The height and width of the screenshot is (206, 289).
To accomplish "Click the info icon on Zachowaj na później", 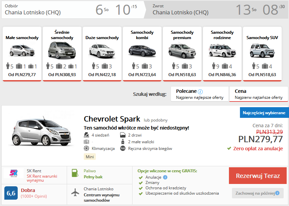I will pos(277,193).
